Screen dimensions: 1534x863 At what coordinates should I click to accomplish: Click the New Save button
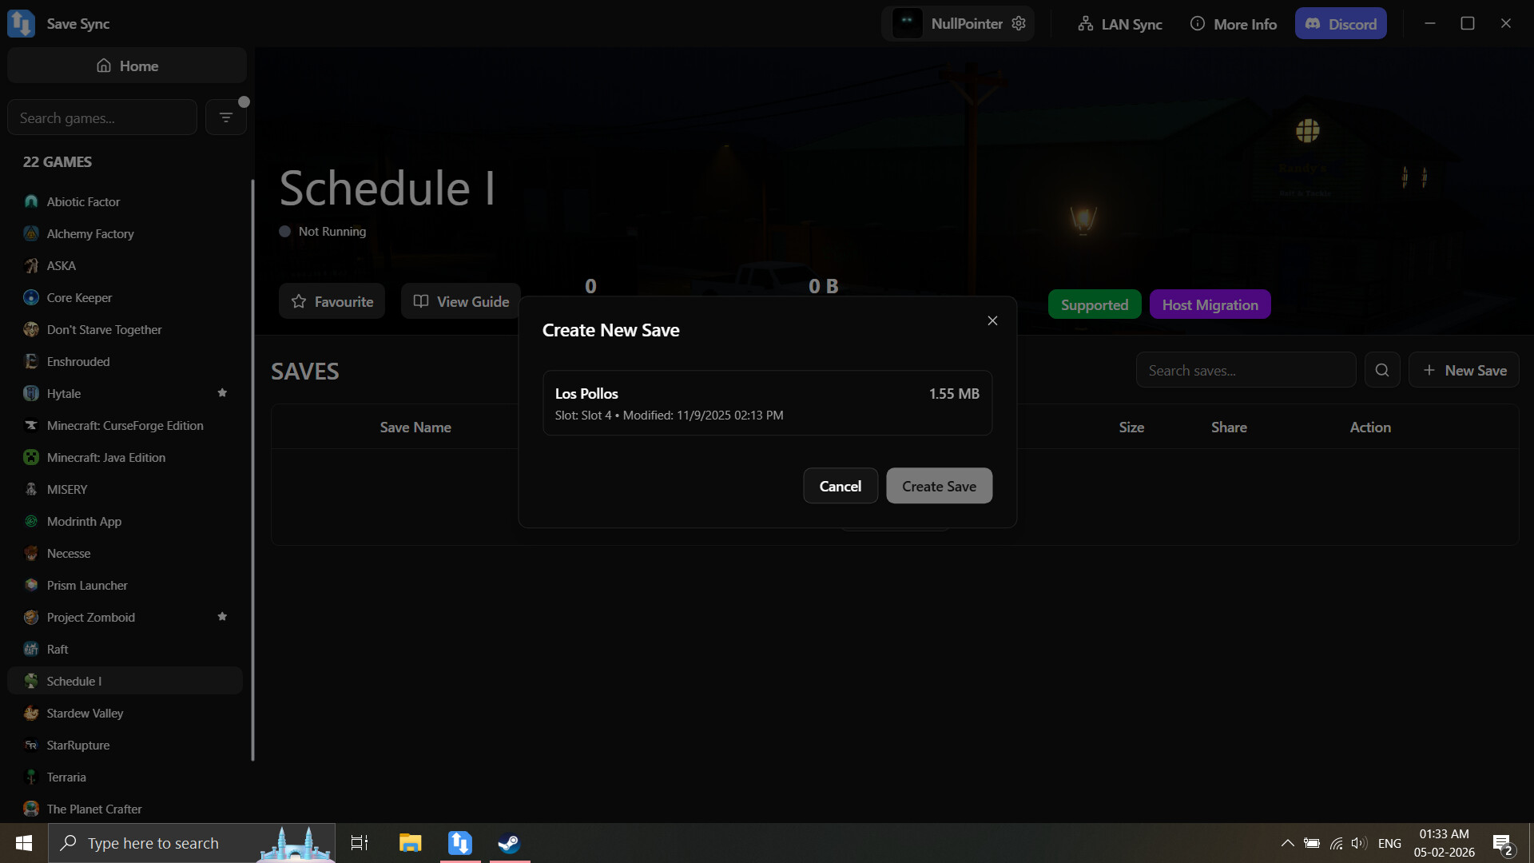[x=1464, y=369]
